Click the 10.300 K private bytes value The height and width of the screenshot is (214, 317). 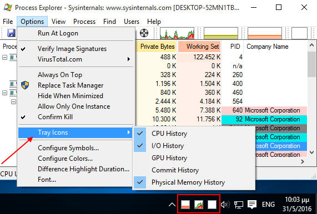pos(164,119)
